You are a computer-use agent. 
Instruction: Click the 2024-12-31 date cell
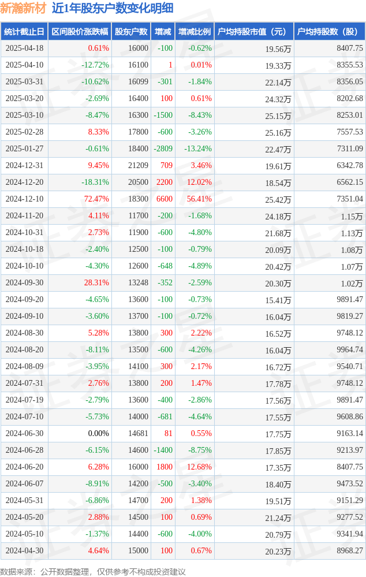(24, 166)
